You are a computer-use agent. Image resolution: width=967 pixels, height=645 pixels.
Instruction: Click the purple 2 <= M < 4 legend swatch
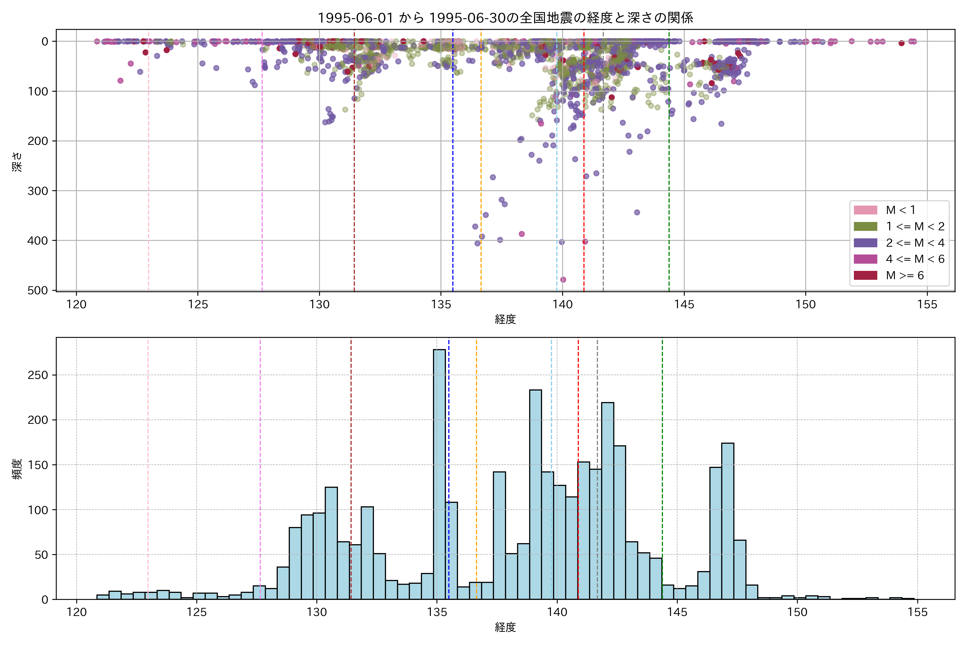pos(865,243)
